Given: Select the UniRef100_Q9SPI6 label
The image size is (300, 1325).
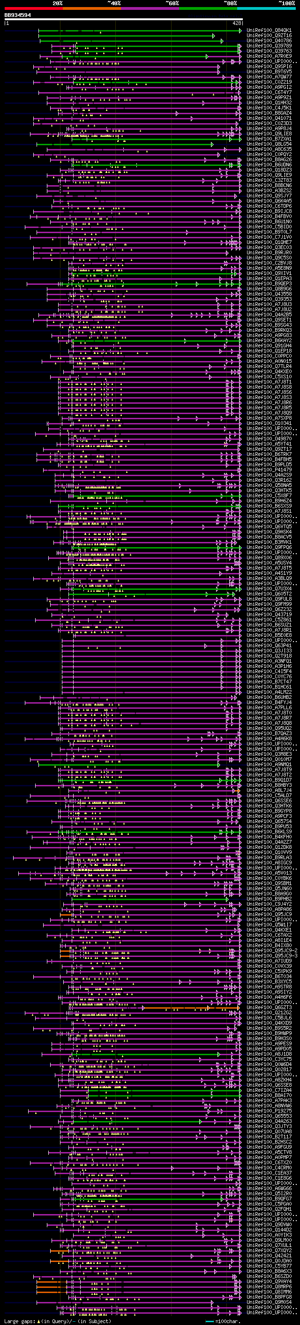Looking at the screenshot, I should pos(269,66).
